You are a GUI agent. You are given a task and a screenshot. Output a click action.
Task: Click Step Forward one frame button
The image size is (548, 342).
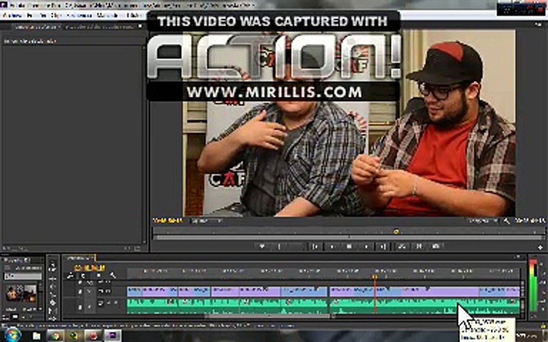[x=366, y=247]
